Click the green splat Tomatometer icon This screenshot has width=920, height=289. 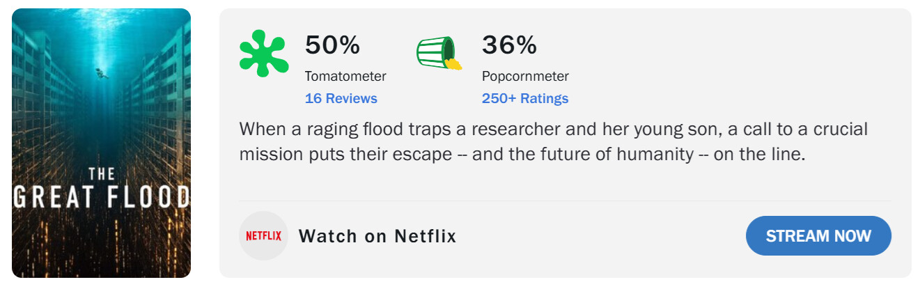tap(263, 54)
